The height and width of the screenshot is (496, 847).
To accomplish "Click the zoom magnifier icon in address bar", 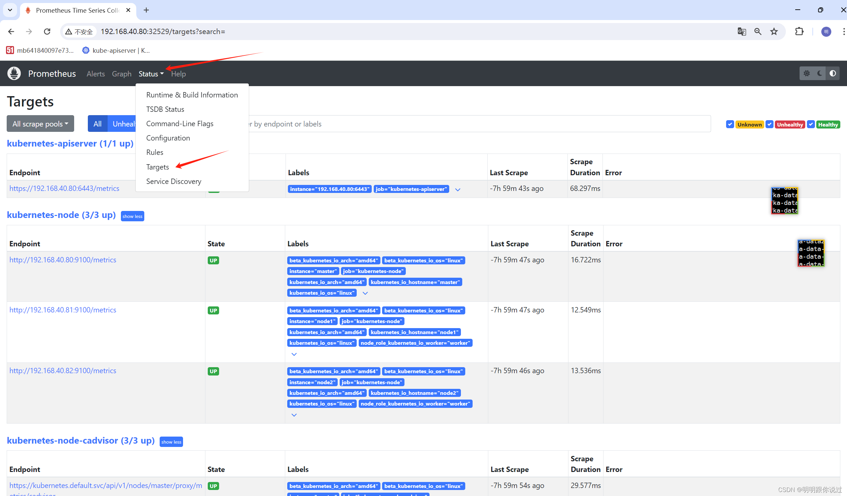I will [757, 32].
